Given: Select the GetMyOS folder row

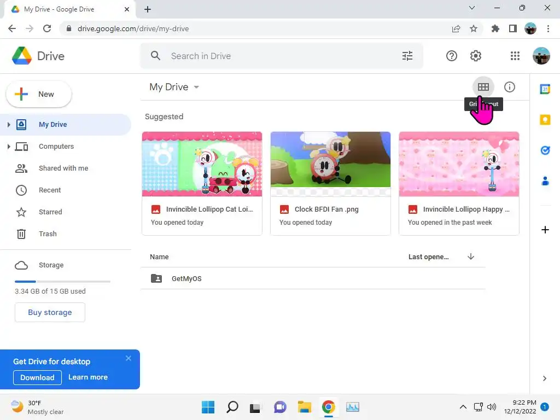Looking at the screenshot, I should (x=313, y=278).
